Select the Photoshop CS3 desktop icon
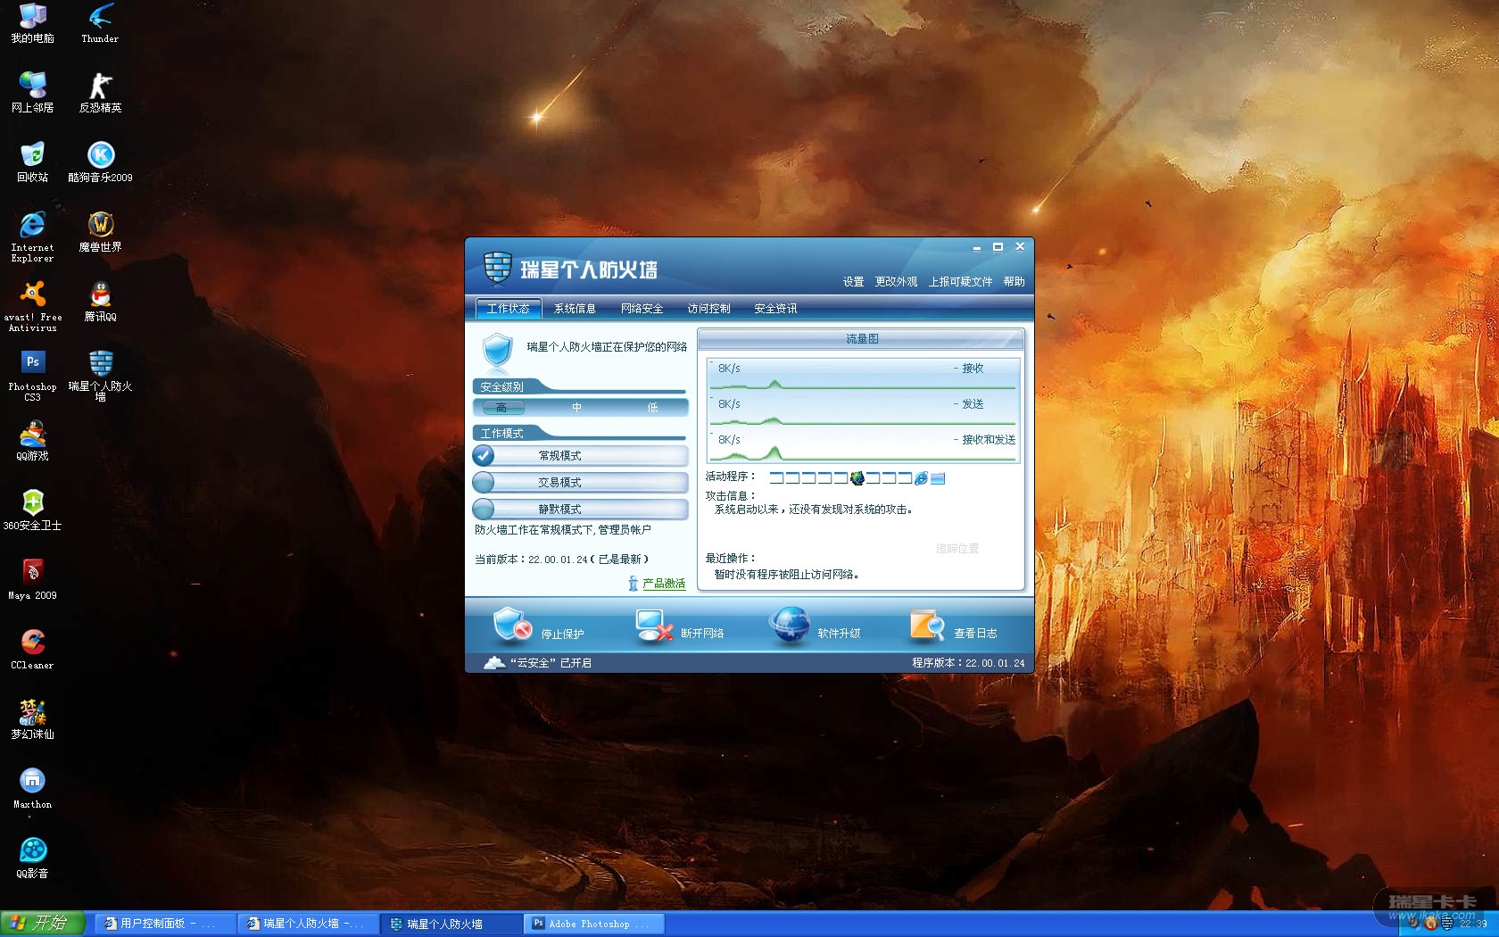The image size is (1499, 937). pyautogui.click(x=32, y=377)
